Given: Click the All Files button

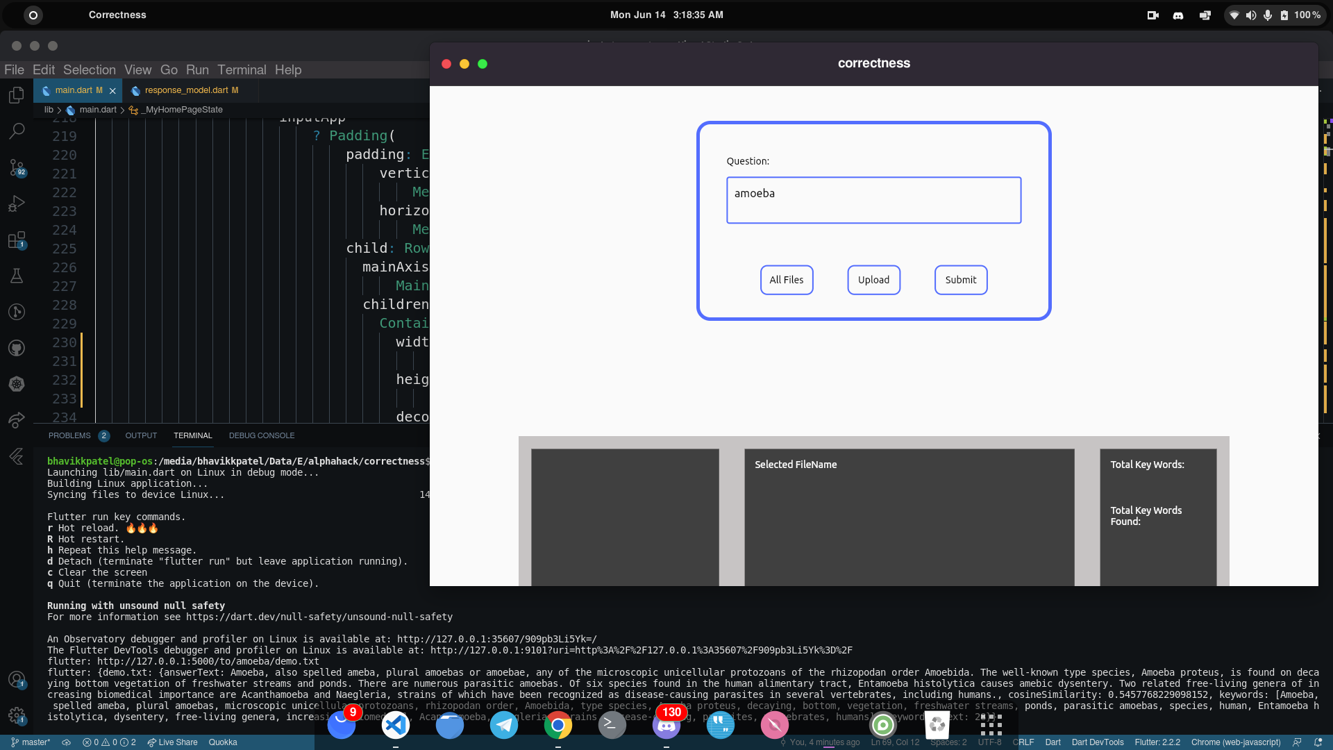Looking at the screenshot, I should [x=786, y=280].
